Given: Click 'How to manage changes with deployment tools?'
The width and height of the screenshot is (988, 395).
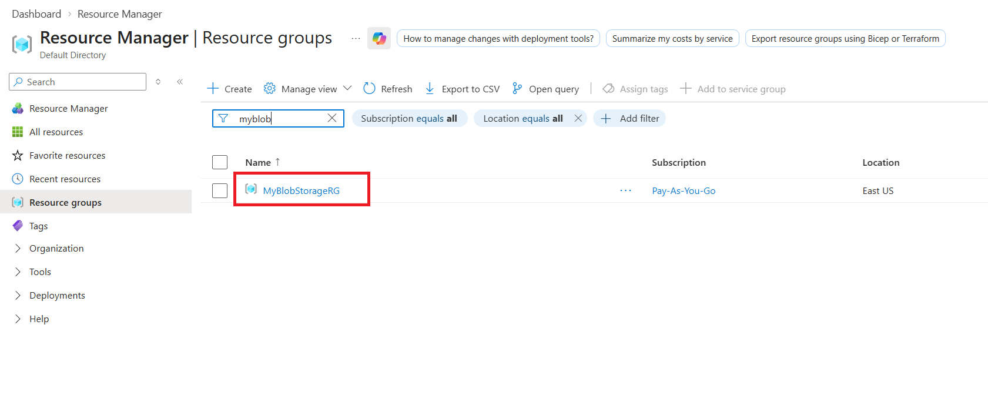Looking at the screenshot, I should (x=498, y=38).
